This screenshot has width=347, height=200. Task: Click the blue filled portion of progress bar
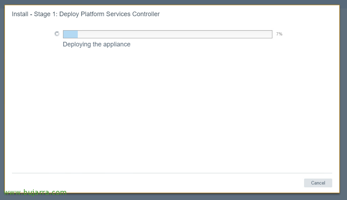pos(70,34)
